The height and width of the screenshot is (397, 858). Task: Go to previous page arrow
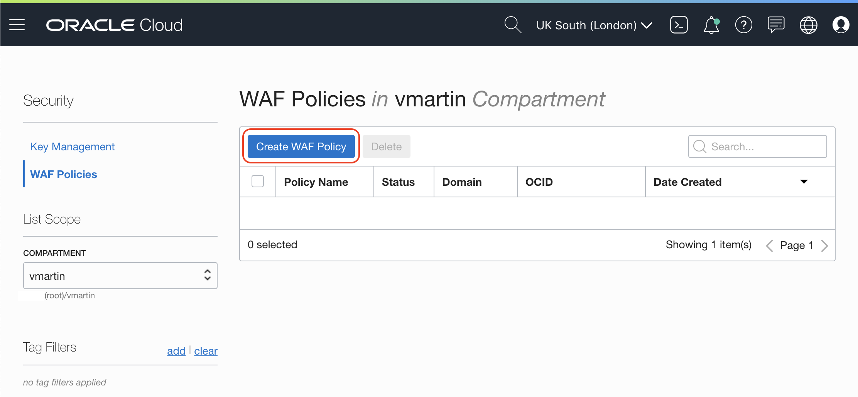[x=769, y=246]
